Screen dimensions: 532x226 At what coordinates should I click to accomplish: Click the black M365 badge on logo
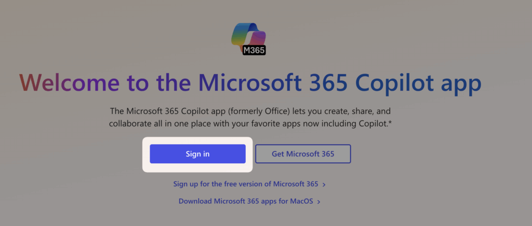coord(254,51)
